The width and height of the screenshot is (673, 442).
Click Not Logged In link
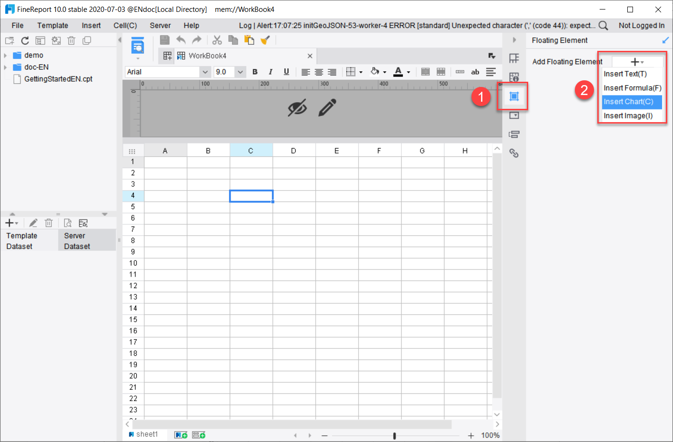coord(642,26)
